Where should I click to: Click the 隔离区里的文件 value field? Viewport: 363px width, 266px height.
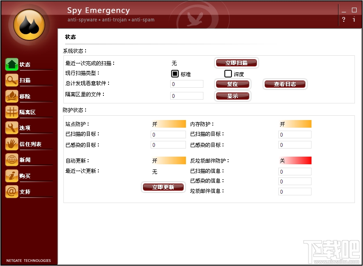[187, 96]
